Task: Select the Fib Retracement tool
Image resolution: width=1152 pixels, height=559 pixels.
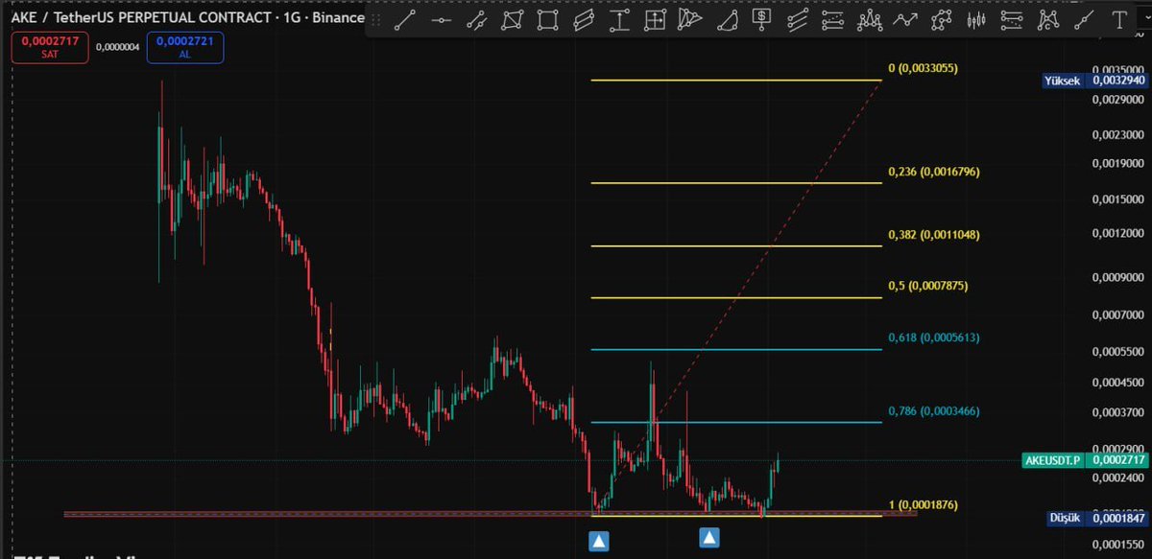Action: click(833, 20)
